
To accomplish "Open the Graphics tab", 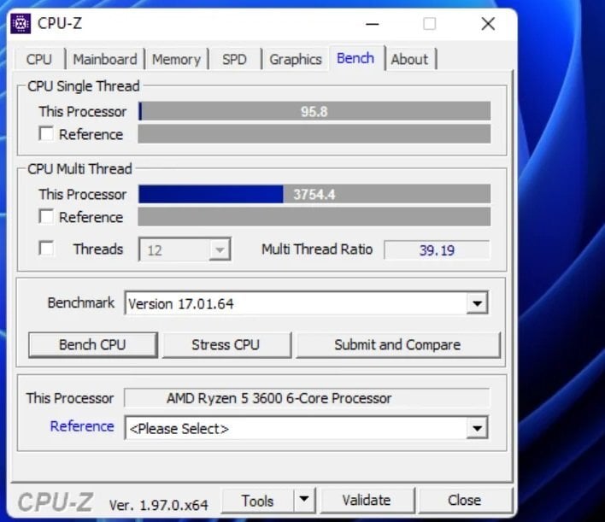I will pos(295,60).
